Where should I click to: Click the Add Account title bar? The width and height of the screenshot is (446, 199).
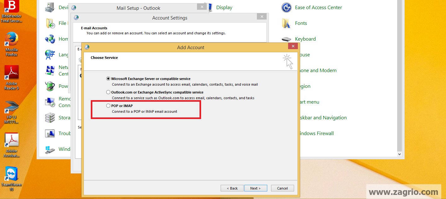190,48
